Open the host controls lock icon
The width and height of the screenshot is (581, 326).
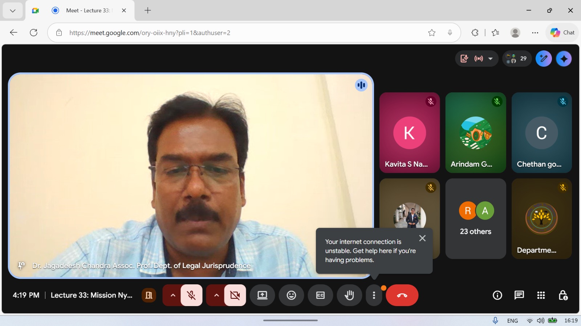563,295
